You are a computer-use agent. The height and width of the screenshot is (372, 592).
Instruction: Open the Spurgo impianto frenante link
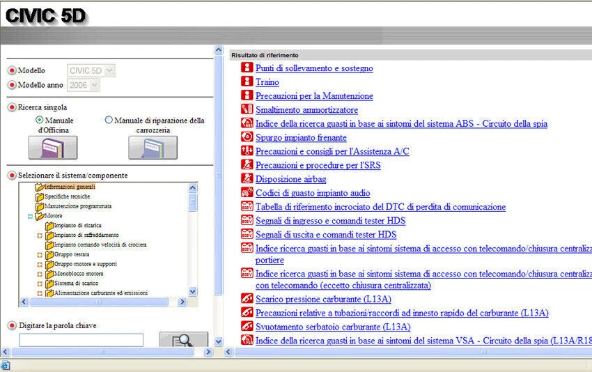pos(301,137)
